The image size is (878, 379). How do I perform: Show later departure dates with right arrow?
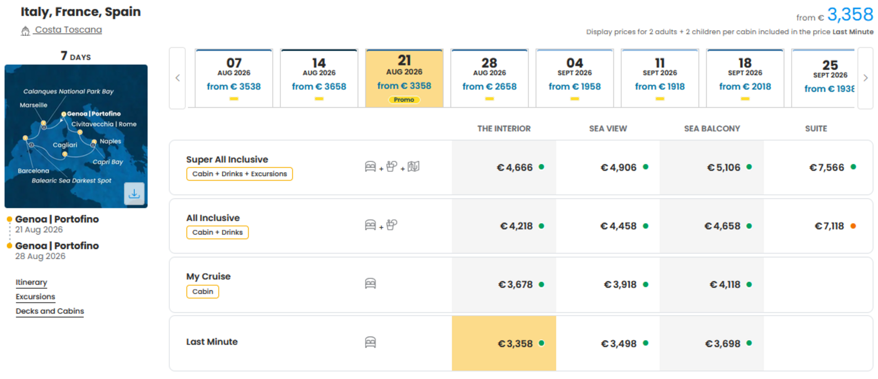click(865, 78)
